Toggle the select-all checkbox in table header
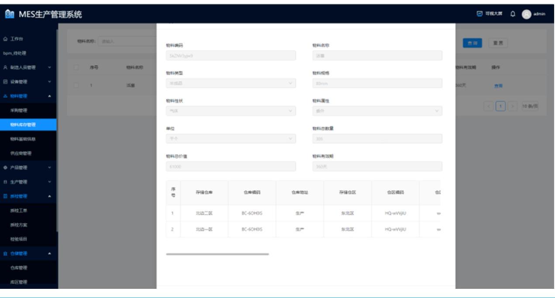The width and height of the screenshot is (555, 298). [76, 68]
